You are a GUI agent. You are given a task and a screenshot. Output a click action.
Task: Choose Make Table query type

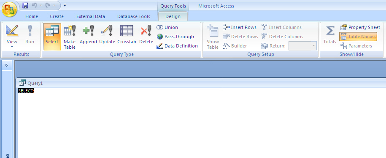click(70, 37)
